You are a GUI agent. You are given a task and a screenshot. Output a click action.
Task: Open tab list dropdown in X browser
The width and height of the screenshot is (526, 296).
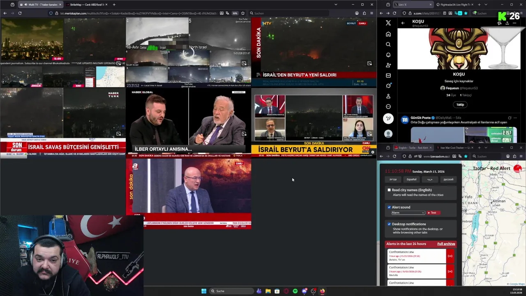click(x=486, y=5)
